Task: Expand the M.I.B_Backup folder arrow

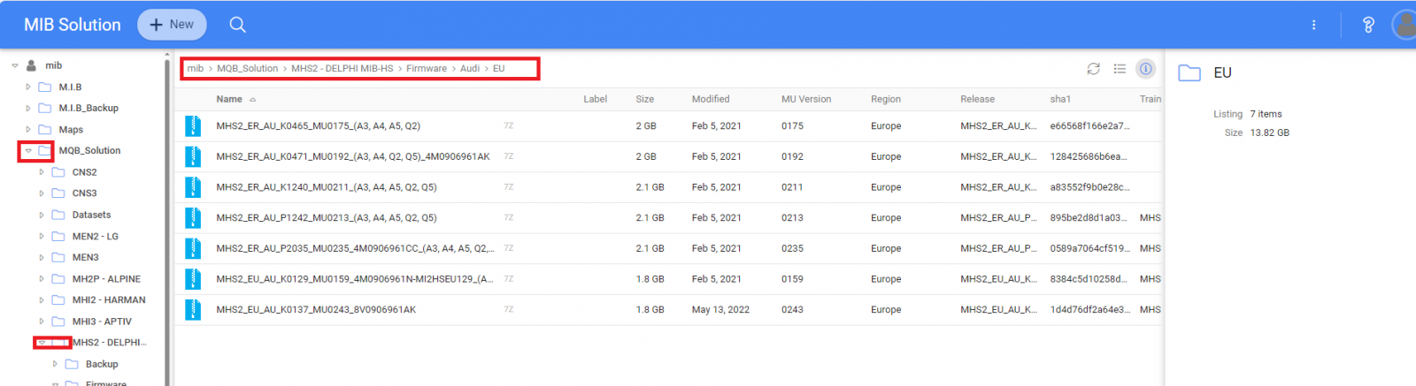Action: tap(28, 108)
